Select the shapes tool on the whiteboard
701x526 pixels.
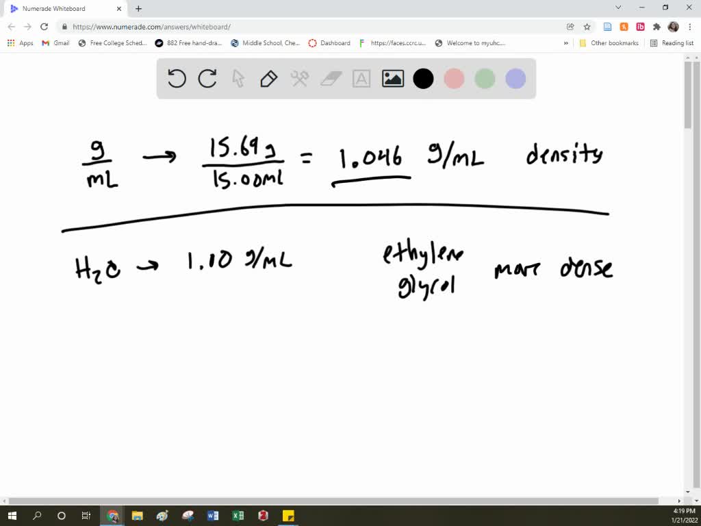pyautogui.click(x=299, y=78)
